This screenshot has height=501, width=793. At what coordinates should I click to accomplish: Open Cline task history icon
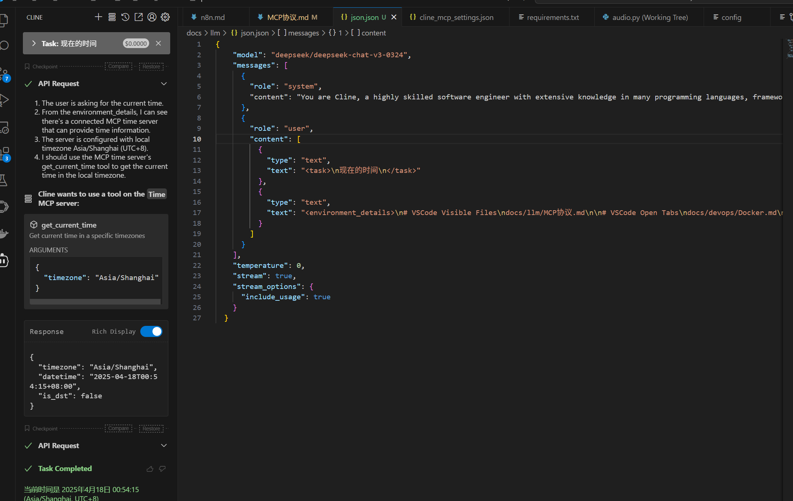[x=125, y=17]
